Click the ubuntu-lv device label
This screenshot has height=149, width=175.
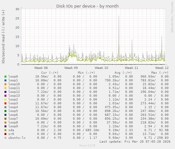tap(17, 138)
